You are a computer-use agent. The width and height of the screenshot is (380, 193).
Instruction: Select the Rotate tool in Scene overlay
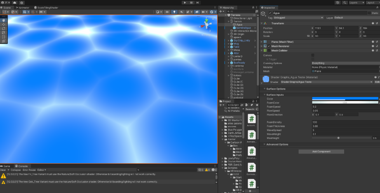click(x=4, y=28)
